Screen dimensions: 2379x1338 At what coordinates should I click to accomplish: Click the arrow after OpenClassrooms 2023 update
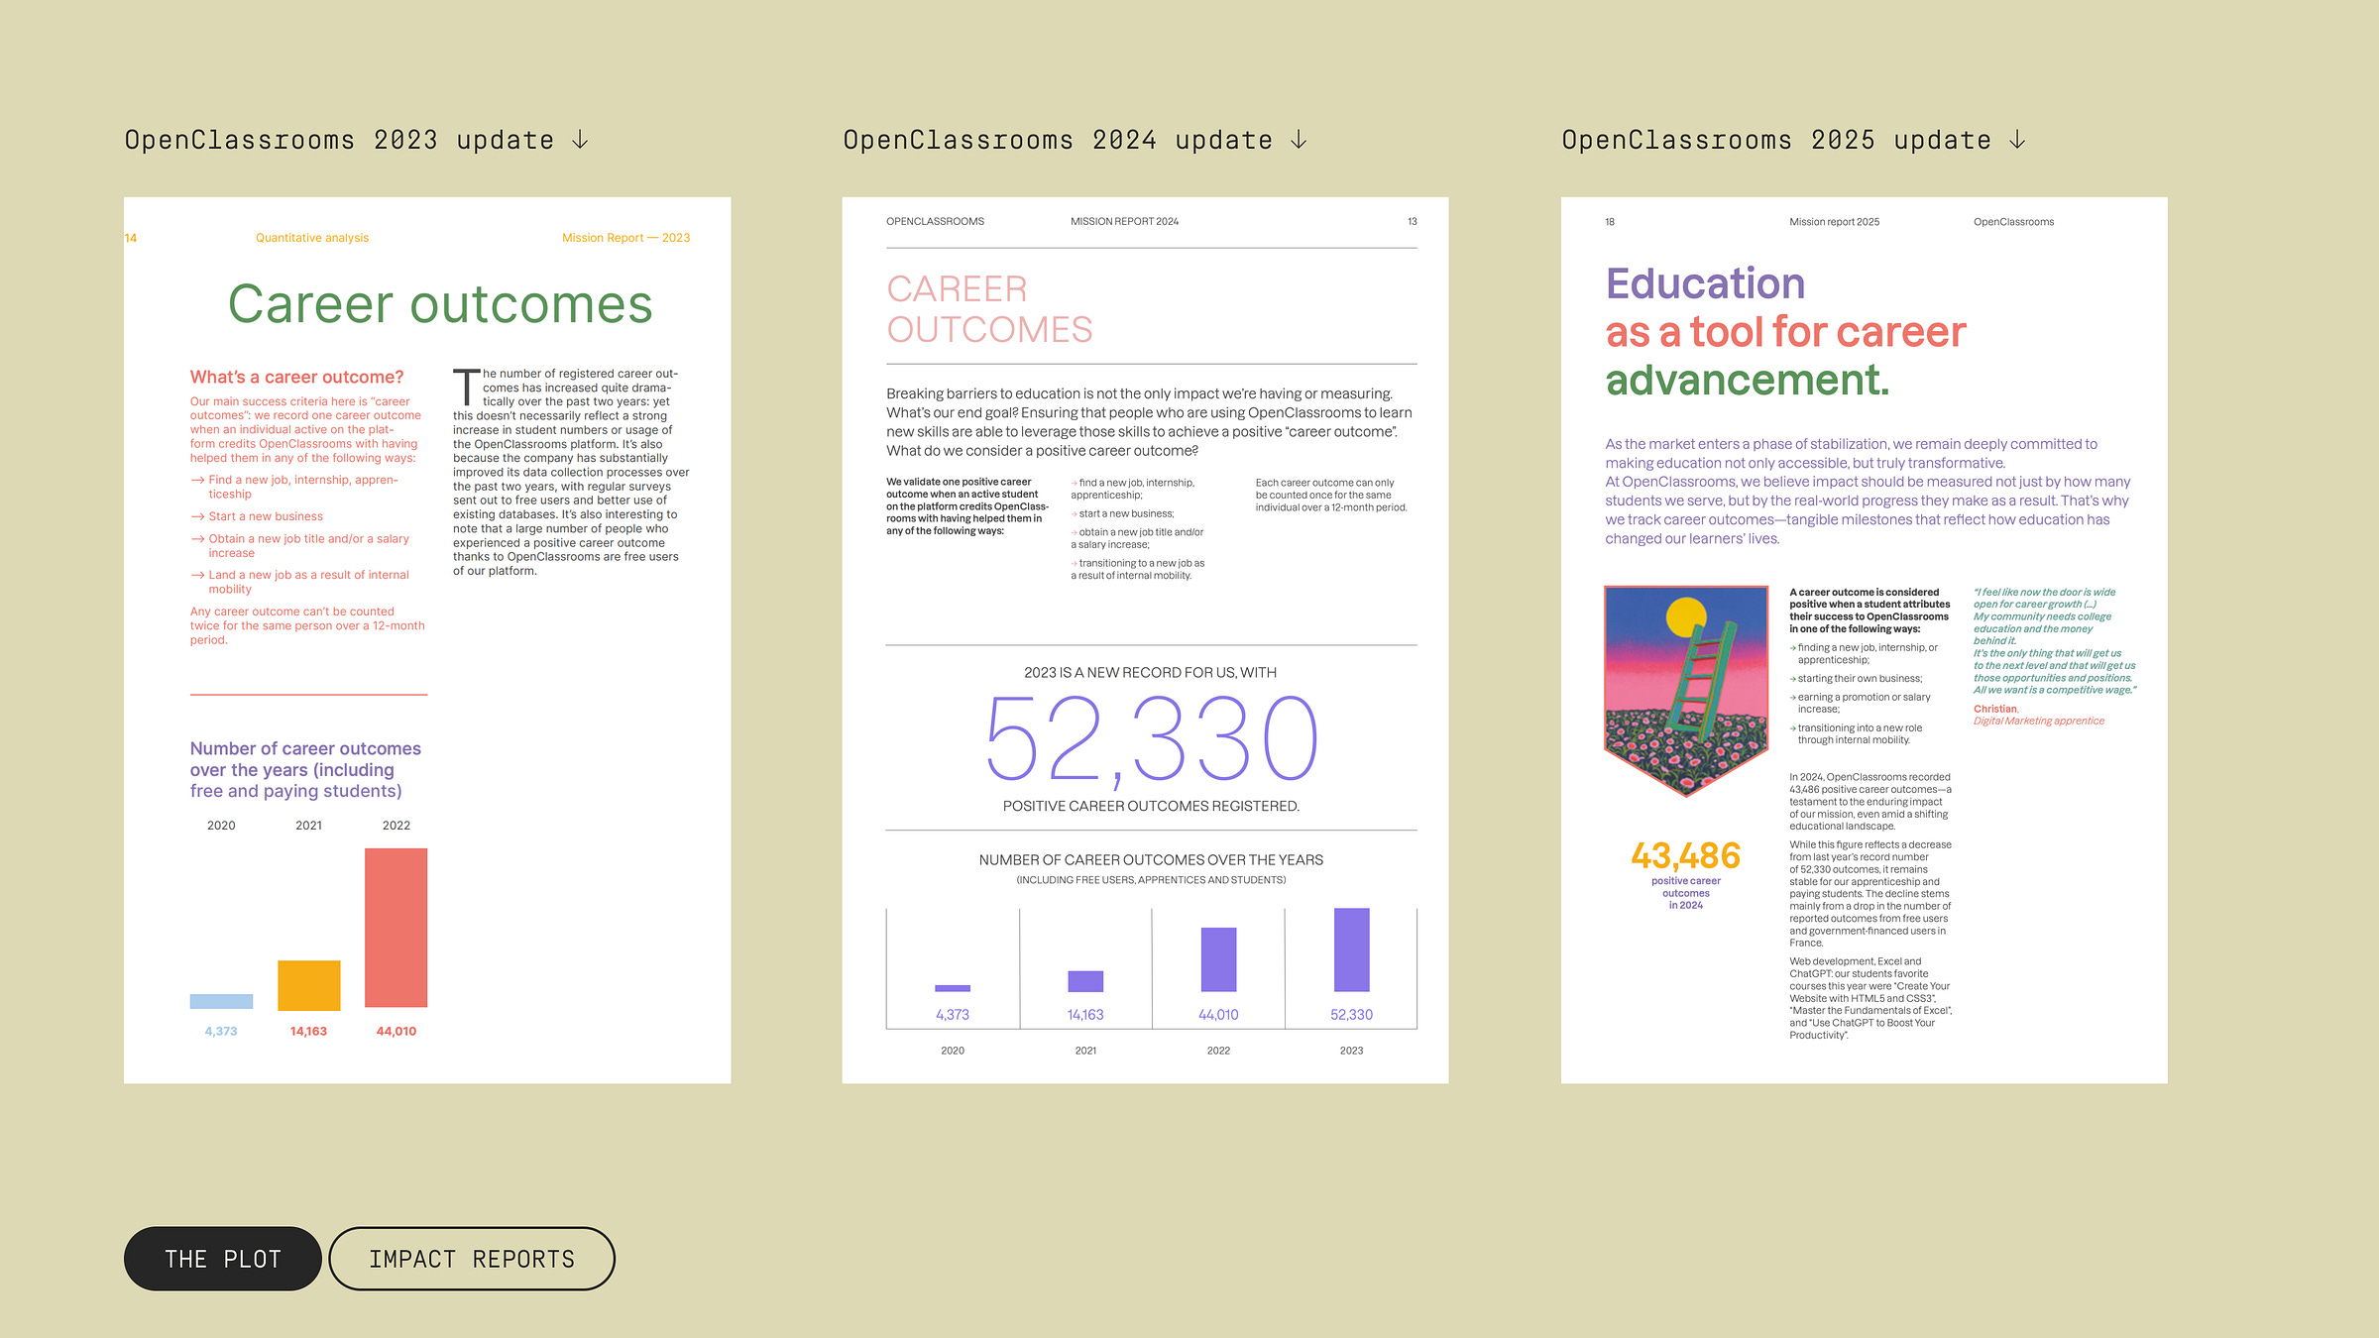coord(581,141)
